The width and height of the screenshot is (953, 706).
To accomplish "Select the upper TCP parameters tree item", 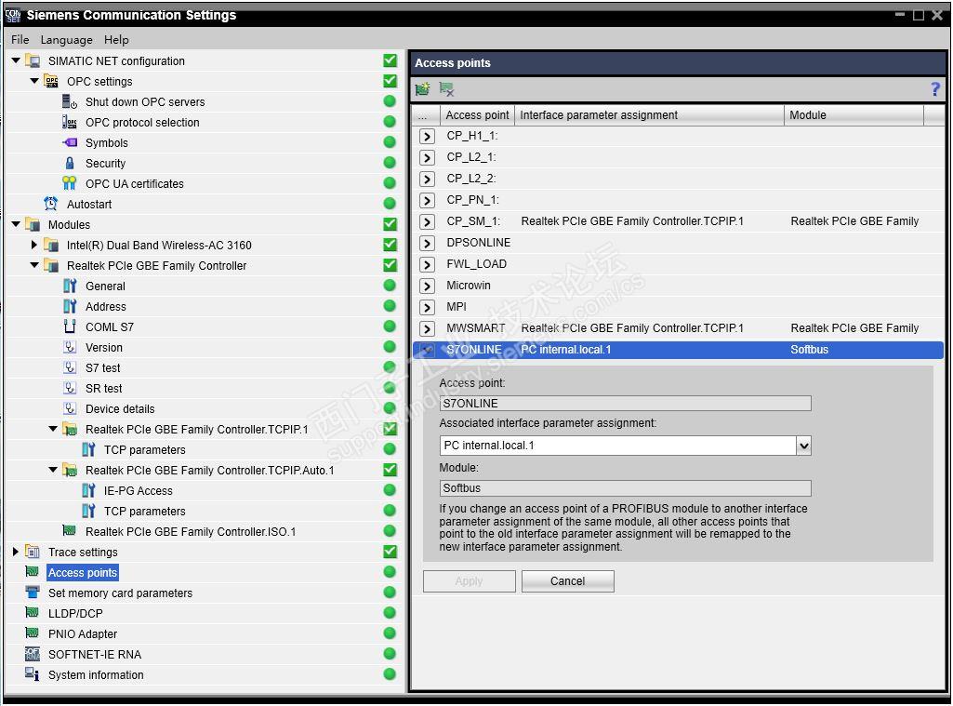I will pos(145,449).
